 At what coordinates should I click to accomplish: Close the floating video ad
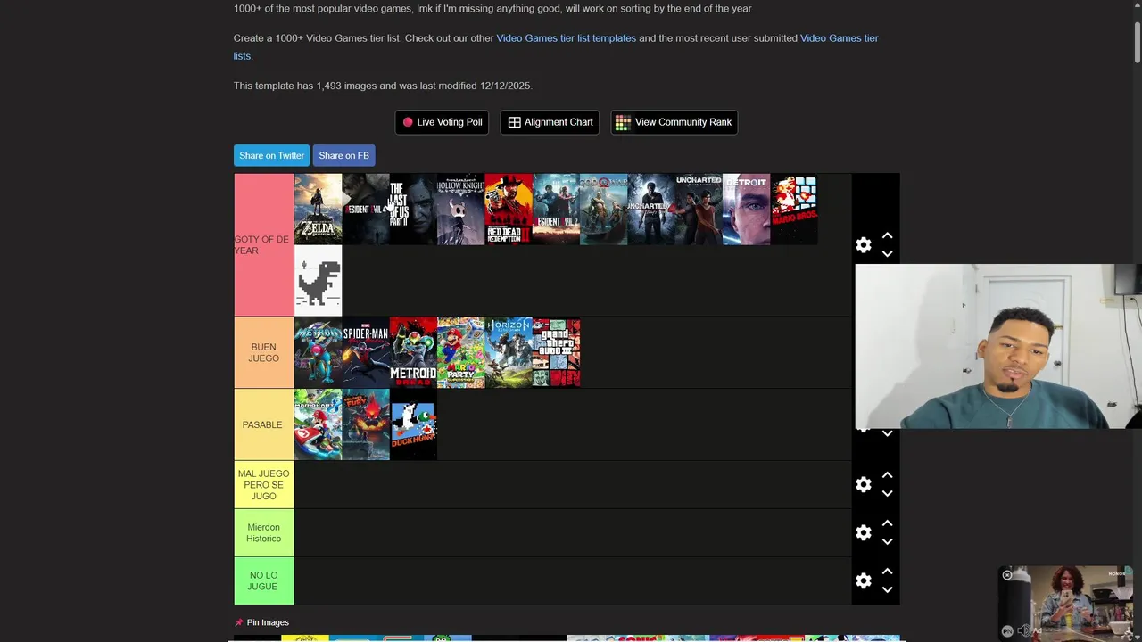pyautogui.click(x=1007, y=575)
